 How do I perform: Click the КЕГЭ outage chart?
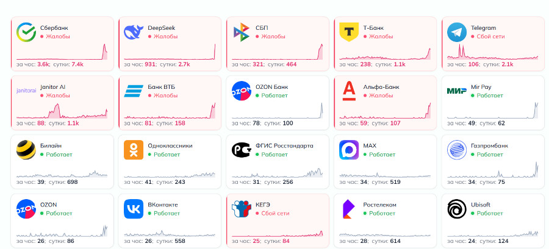(x=277, y=230)
